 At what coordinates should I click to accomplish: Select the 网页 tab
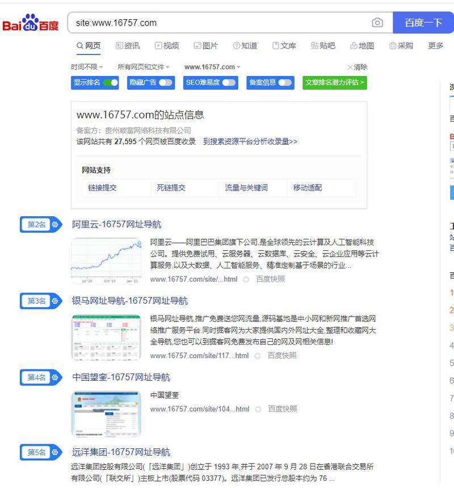tap(89, 46)
